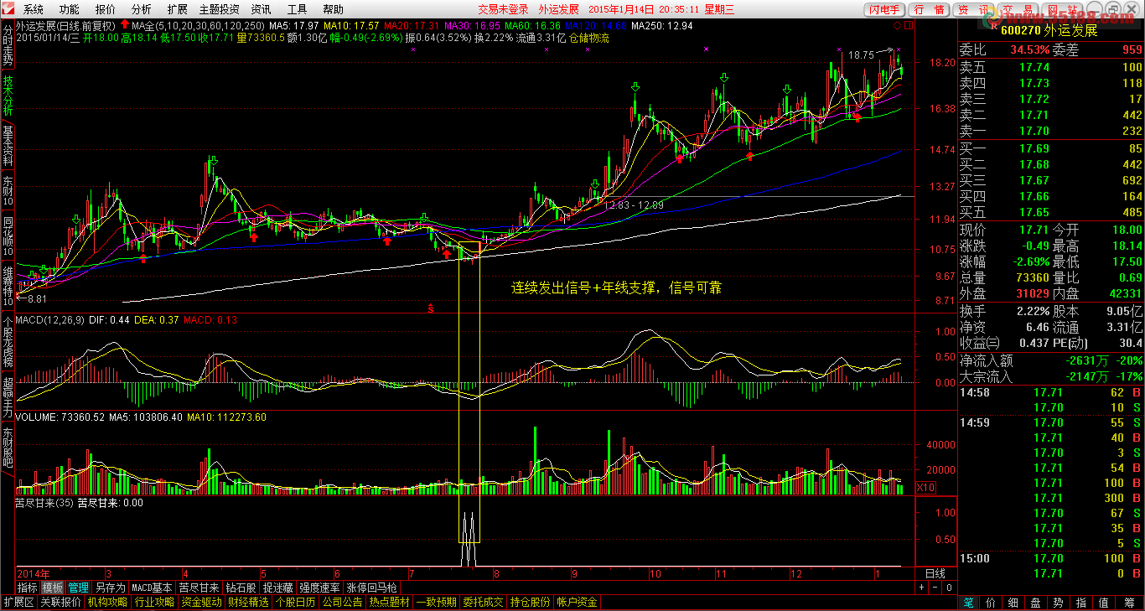Image resolution: width=1145 pixels, height=611 pixels.
Task: Switch to the 指标 tab
Action: pyautogui.click(x=27, y=588)
